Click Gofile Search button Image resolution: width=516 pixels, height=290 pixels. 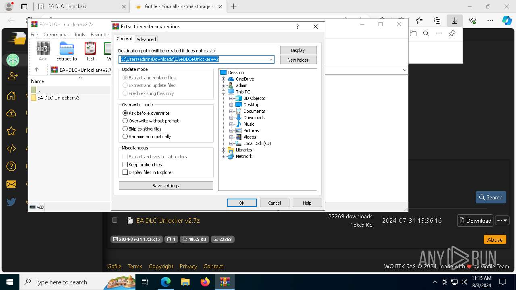coord(491,197)
